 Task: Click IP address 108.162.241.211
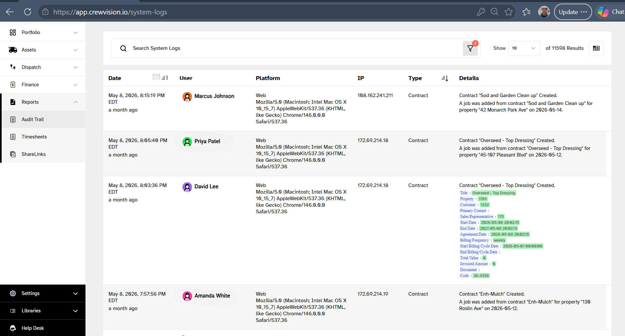[375, 95]
